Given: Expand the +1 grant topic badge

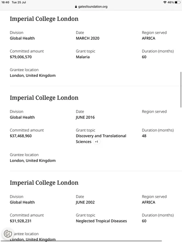Looking at the screenshot, I should [x=97, y=142].
